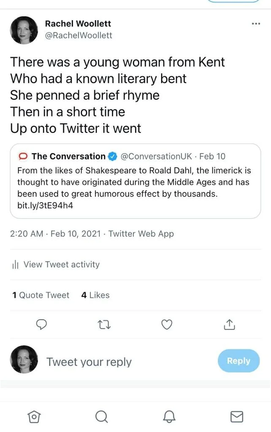Click the View Tweet activity bars icon
The width and height of the screenshot is (271, 432).
[x=16, y=265]
